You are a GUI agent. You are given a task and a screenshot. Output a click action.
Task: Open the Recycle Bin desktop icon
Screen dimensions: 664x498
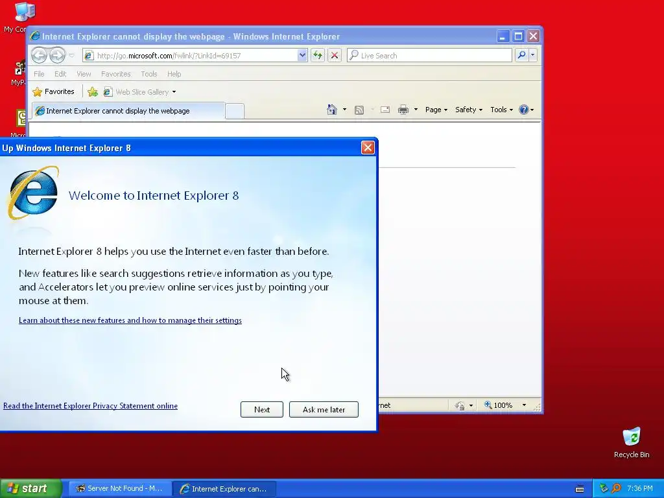632,443
